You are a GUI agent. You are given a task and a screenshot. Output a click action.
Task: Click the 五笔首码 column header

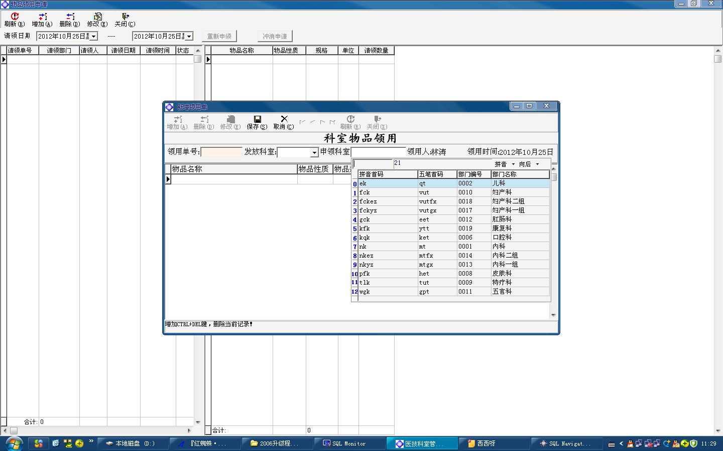(x=437, y=174)
